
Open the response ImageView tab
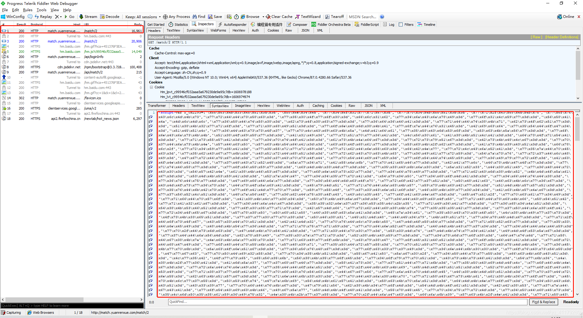click(x=243, y=106)
